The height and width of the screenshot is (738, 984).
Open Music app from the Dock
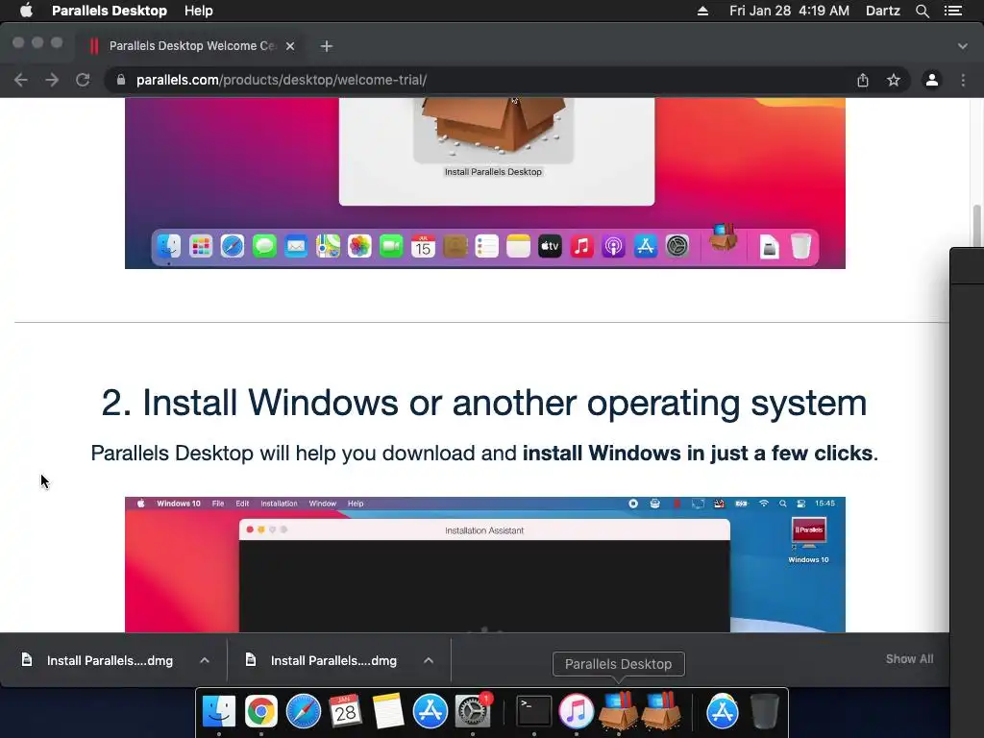tap(577, 711)
